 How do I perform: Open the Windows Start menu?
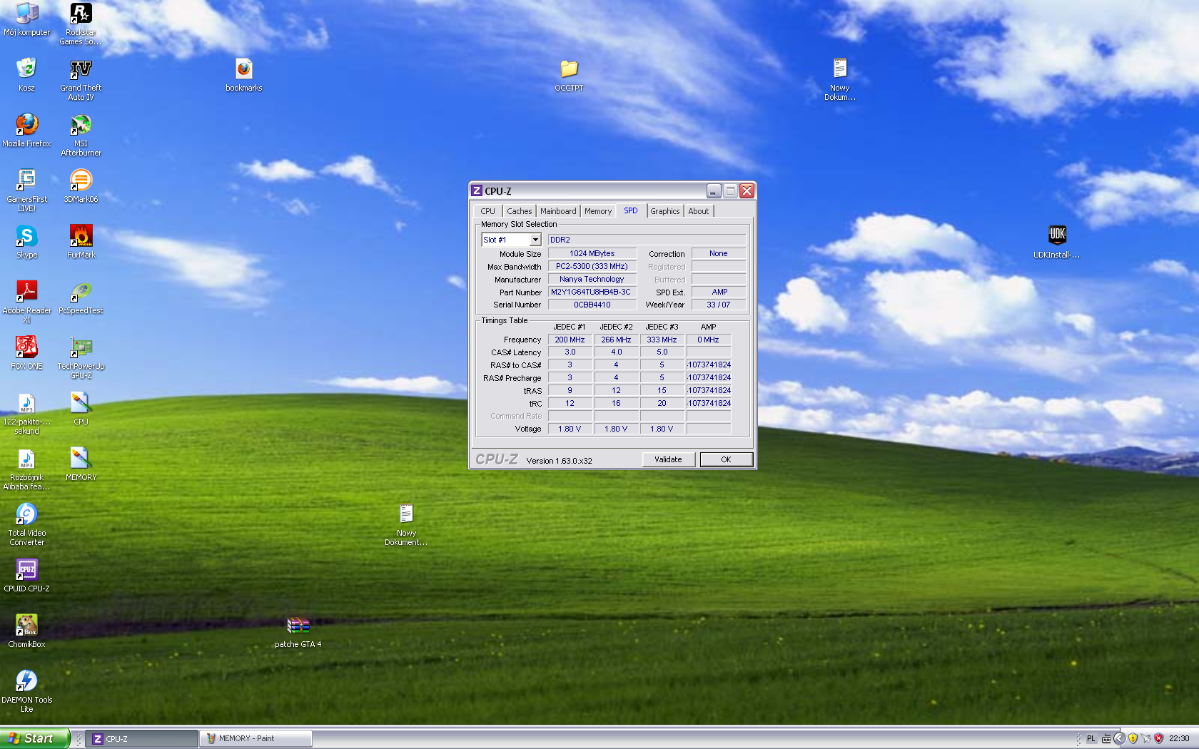(35, 738)
